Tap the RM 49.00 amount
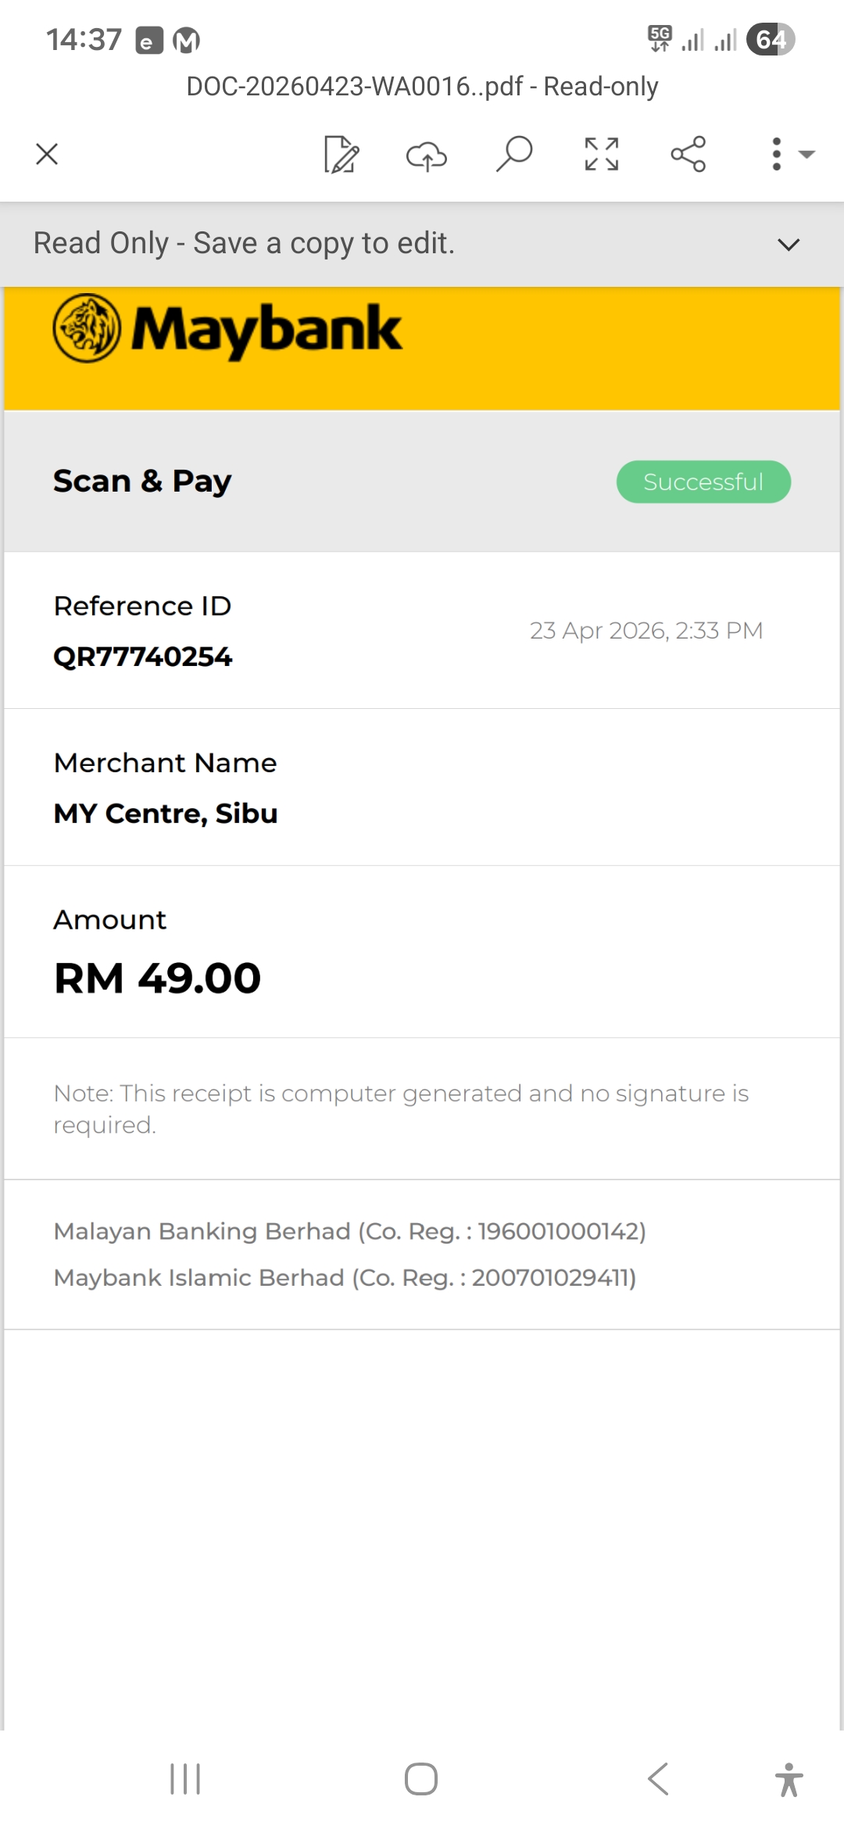844x1829 pixels. point(157,978)
